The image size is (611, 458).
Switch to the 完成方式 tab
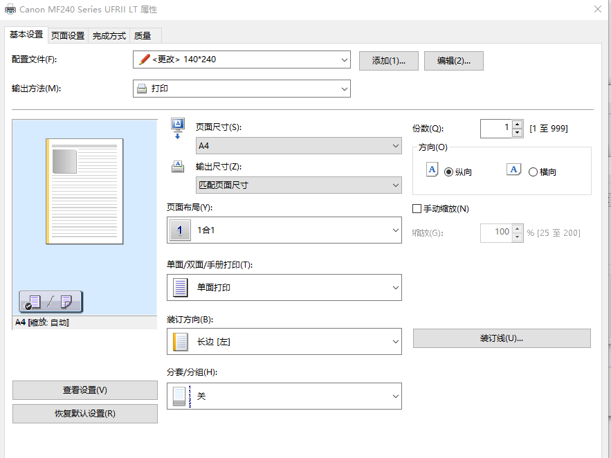109,36
